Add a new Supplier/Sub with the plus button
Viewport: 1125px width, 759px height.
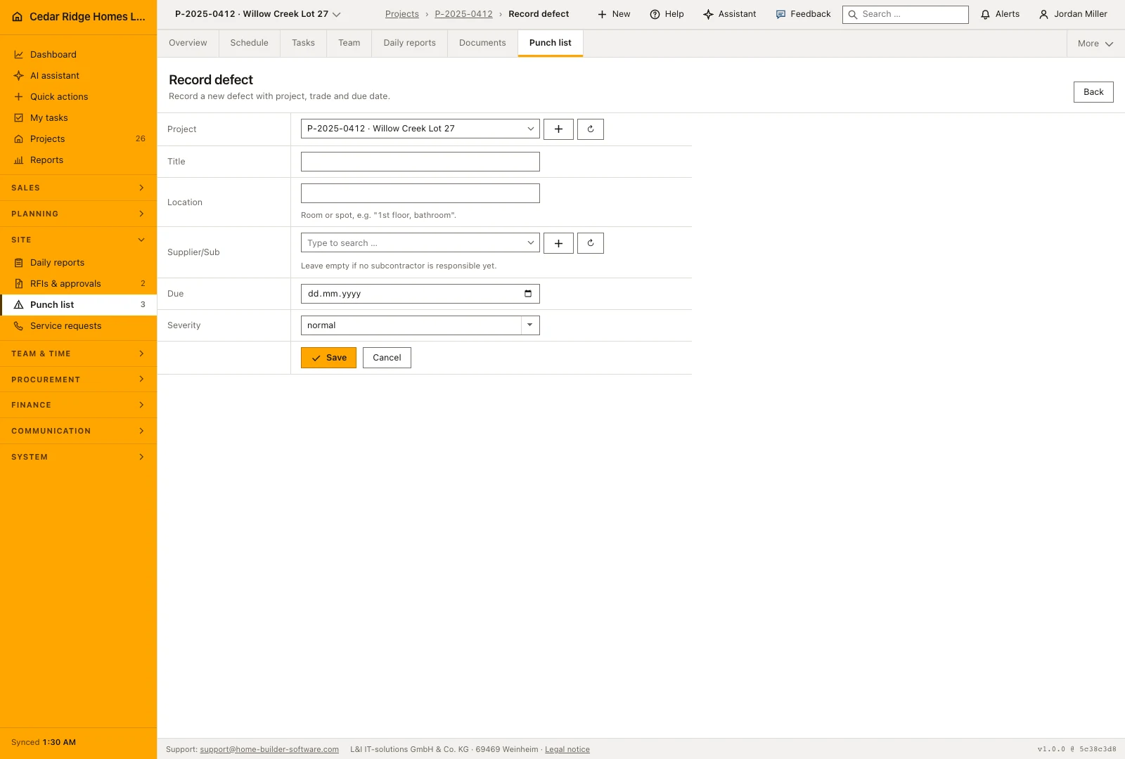(x=558, y=243)
